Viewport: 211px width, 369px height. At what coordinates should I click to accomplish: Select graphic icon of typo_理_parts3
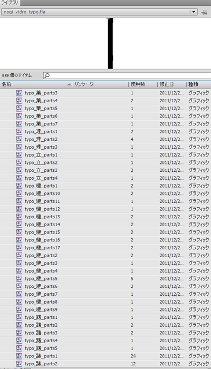pos(19,147)
